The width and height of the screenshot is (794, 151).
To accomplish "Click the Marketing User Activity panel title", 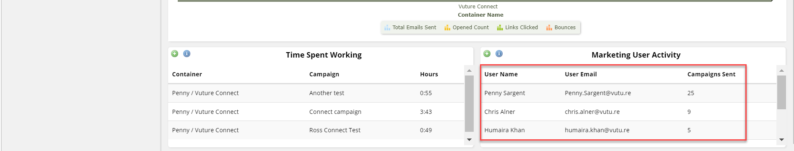I will (636, 55).
